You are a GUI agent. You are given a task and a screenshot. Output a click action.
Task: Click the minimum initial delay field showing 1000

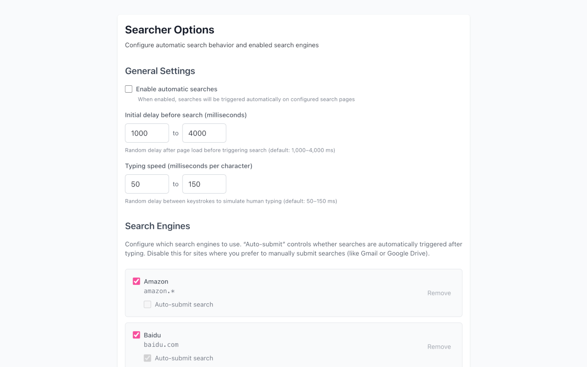click(x=147, y=133)
